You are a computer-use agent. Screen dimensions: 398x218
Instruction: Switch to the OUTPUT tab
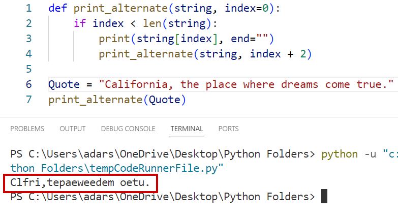(x=73, y=129)
